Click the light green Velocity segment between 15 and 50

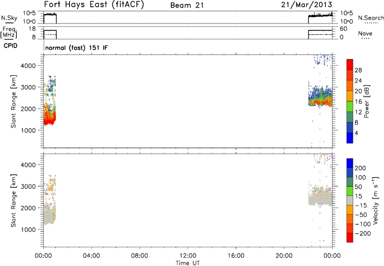[350, 191]
